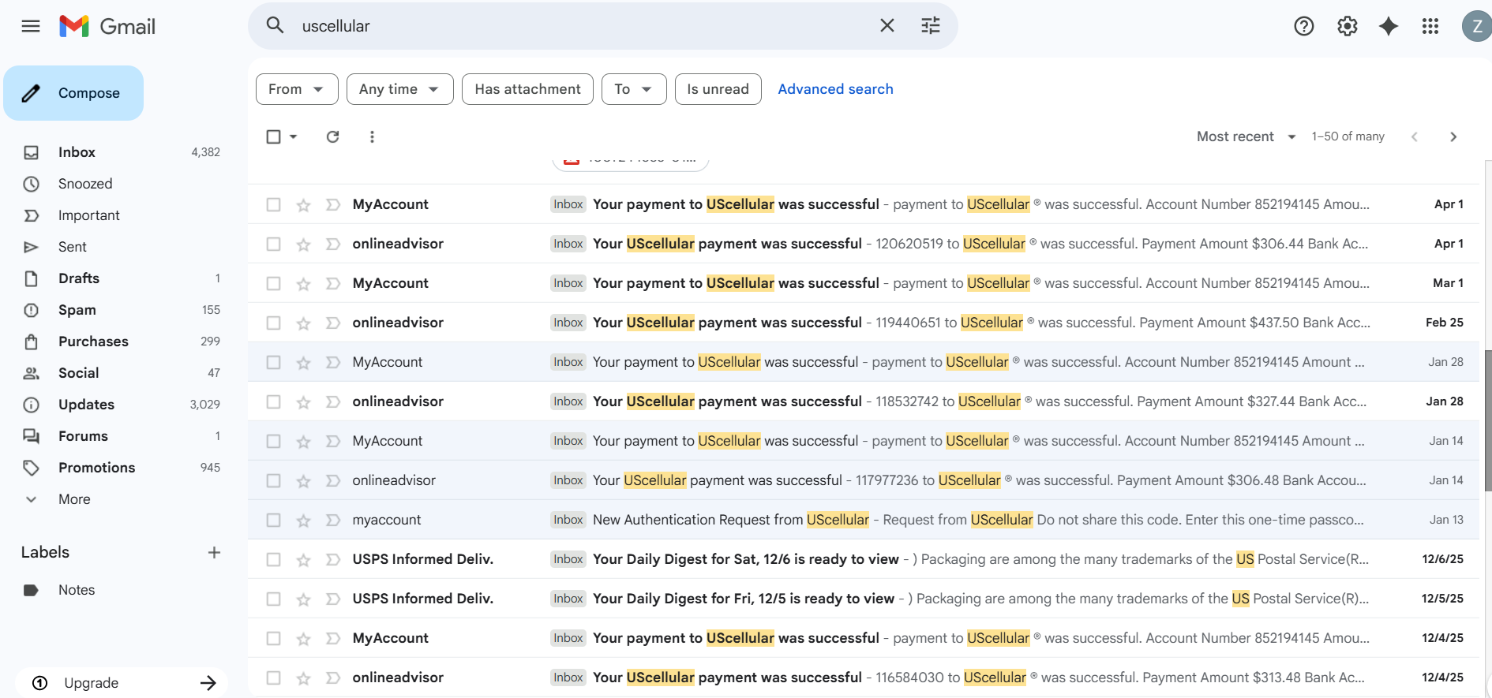1492x698 pixels.
Task: Open the Inbox folder
Action: [77, 152]
